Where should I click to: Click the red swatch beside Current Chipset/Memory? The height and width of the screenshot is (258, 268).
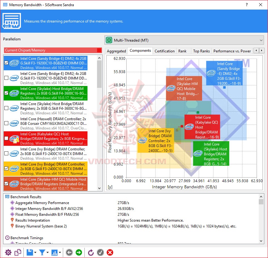[x=99, y=50]
